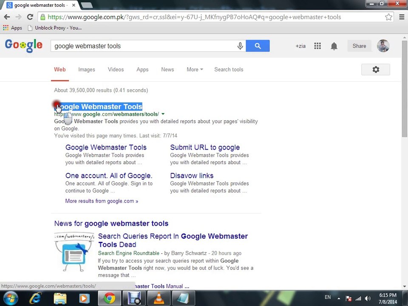This screenshot has height=306, width=408.
Task: Show hidden tray icons arrow
Action: [x=339, y=298]
